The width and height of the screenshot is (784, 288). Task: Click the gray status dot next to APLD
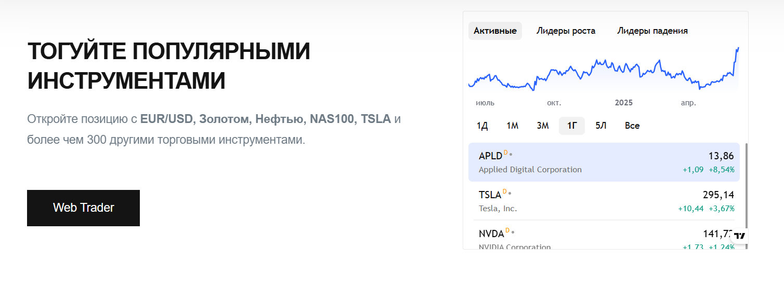(511, 154)
